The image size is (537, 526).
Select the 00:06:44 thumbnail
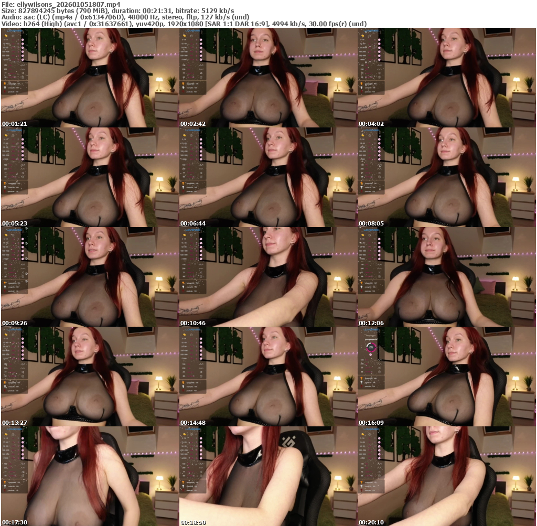[268, 177]
